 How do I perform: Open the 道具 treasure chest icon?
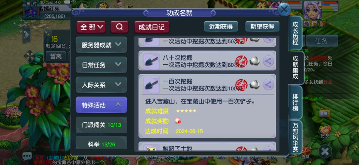click(306, 153)
